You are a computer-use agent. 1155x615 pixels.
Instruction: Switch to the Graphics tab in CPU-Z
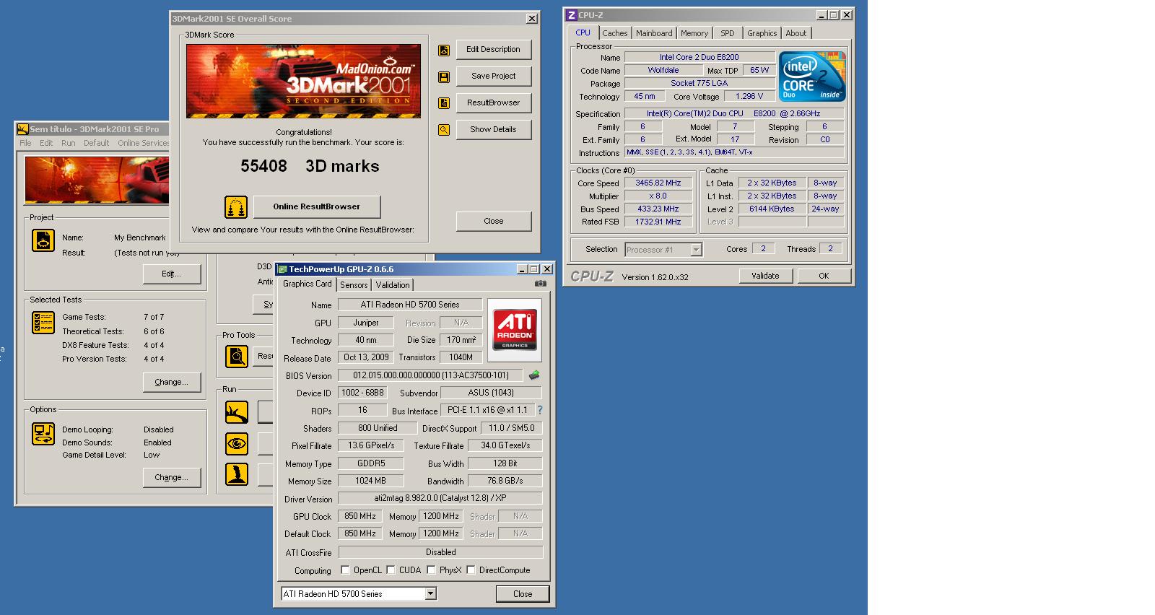(x=762, y=33)
